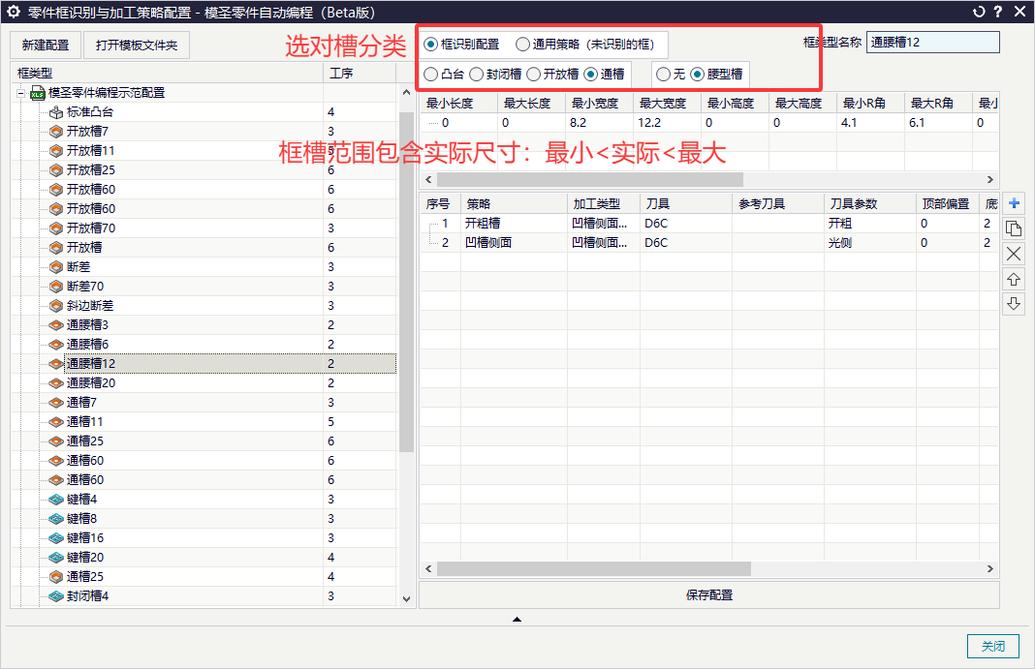Select strategy row 1 开粗槽
The image size is (1035, 669).
pos(709,224)
